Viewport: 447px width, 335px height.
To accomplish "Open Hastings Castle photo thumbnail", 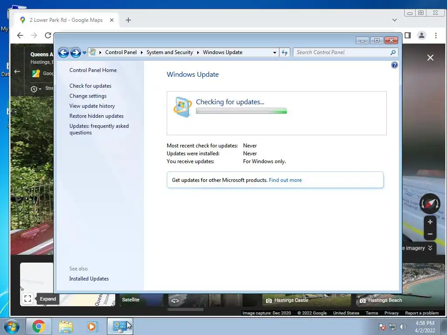I will [306, 300].
